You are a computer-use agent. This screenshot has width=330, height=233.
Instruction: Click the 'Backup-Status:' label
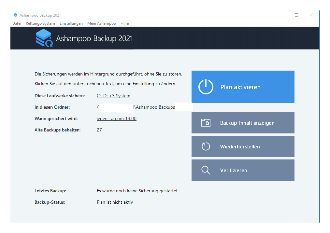pyautogui.click(x=50, y=202)
